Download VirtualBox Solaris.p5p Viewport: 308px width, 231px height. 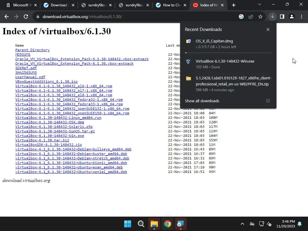(x=54, y=127)
